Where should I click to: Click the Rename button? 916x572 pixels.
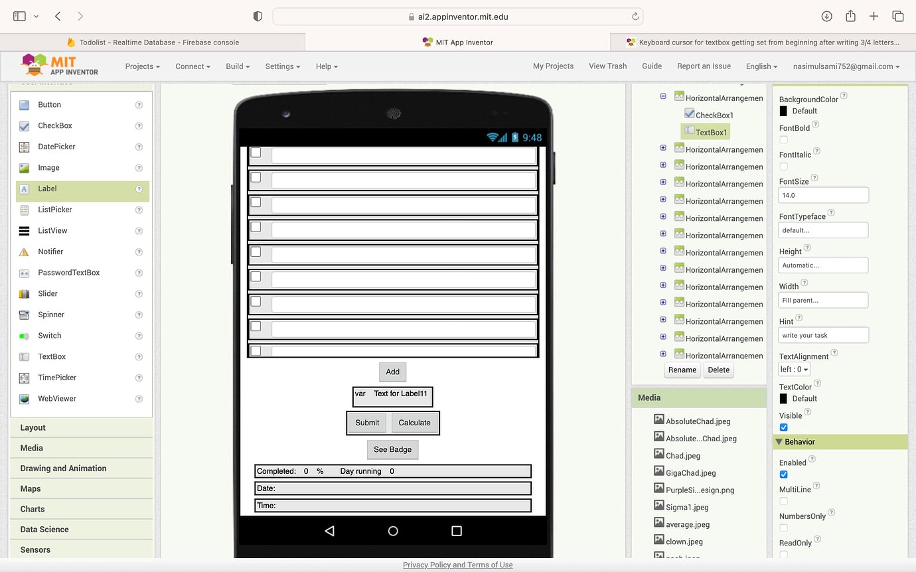[x=682, y=370]
